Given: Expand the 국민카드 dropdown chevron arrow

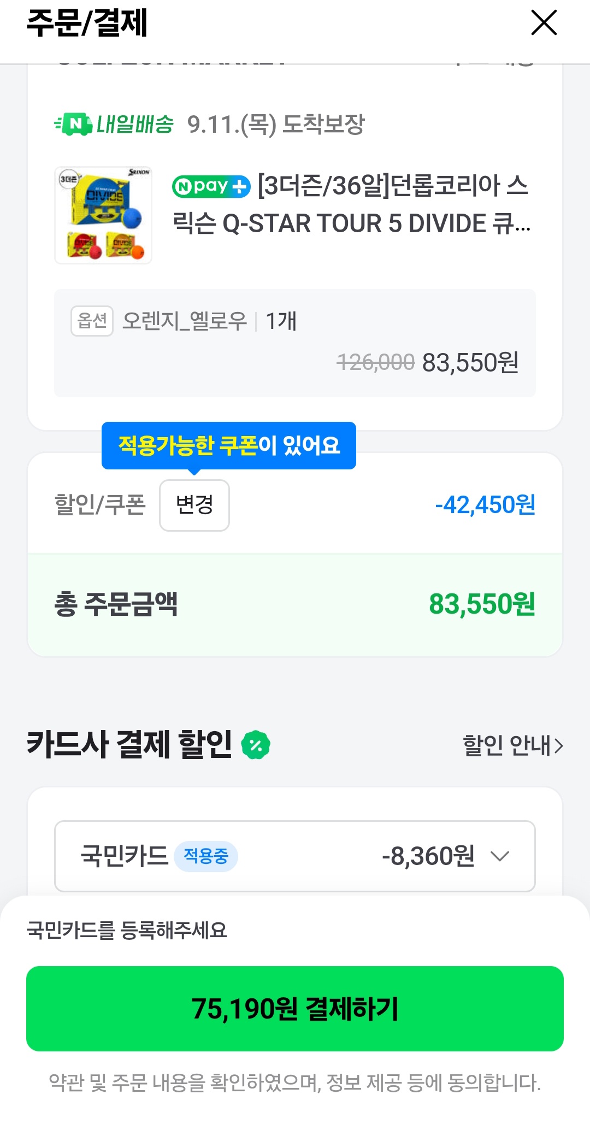Looking at the screenshot, I should pos(500,856).
